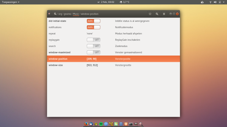Click the notifications key name
The width and height of the screenshot is (227, 127).
pyautogui.click(x=55, y=28)
